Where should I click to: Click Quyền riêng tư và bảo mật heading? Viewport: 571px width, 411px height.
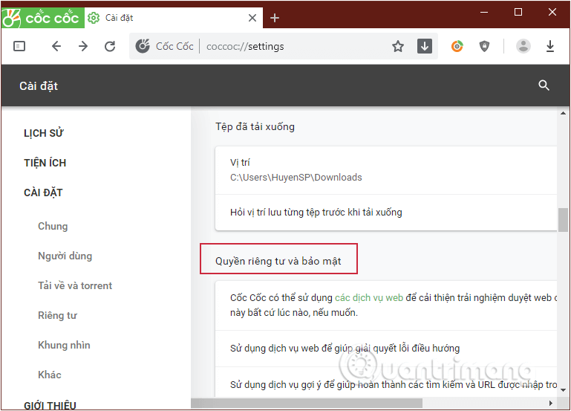coord(278,261)
